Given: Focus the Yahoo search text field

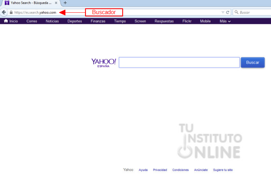Looking at the screenshot, I should (x=179, y=63).
